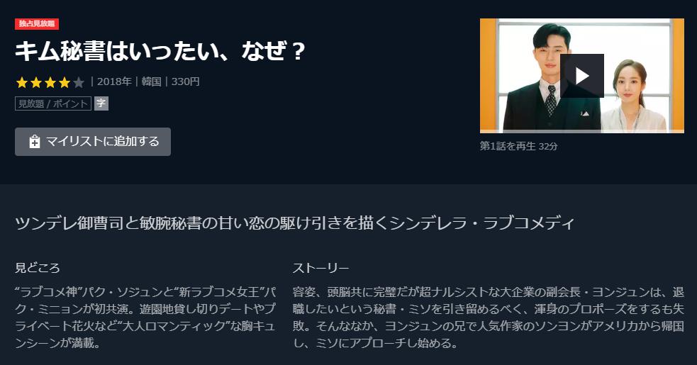The width and height of the screenshot is (697, 365).
Task: Click the 330円 price label
Action: pos(185,82)
